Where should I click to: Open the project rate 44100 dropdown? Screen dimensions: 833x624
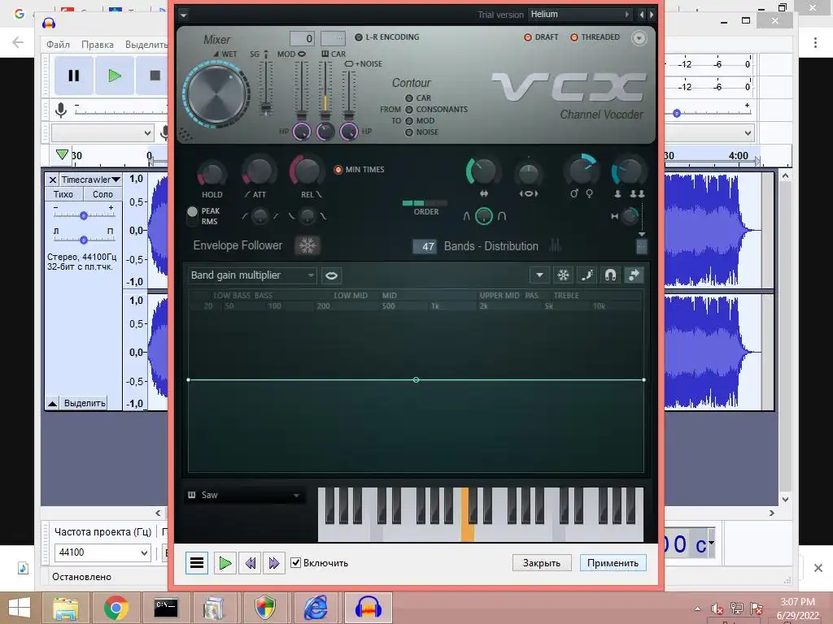(x=102, y=552)
